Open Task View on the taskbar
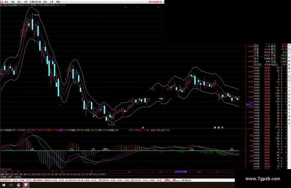 [11, 185]
